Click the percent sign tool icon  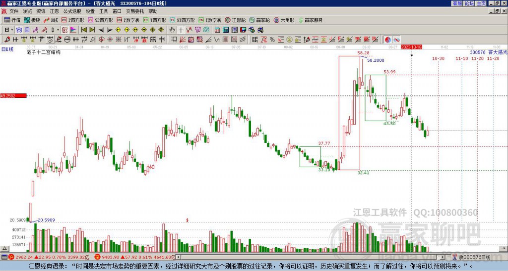272,40
